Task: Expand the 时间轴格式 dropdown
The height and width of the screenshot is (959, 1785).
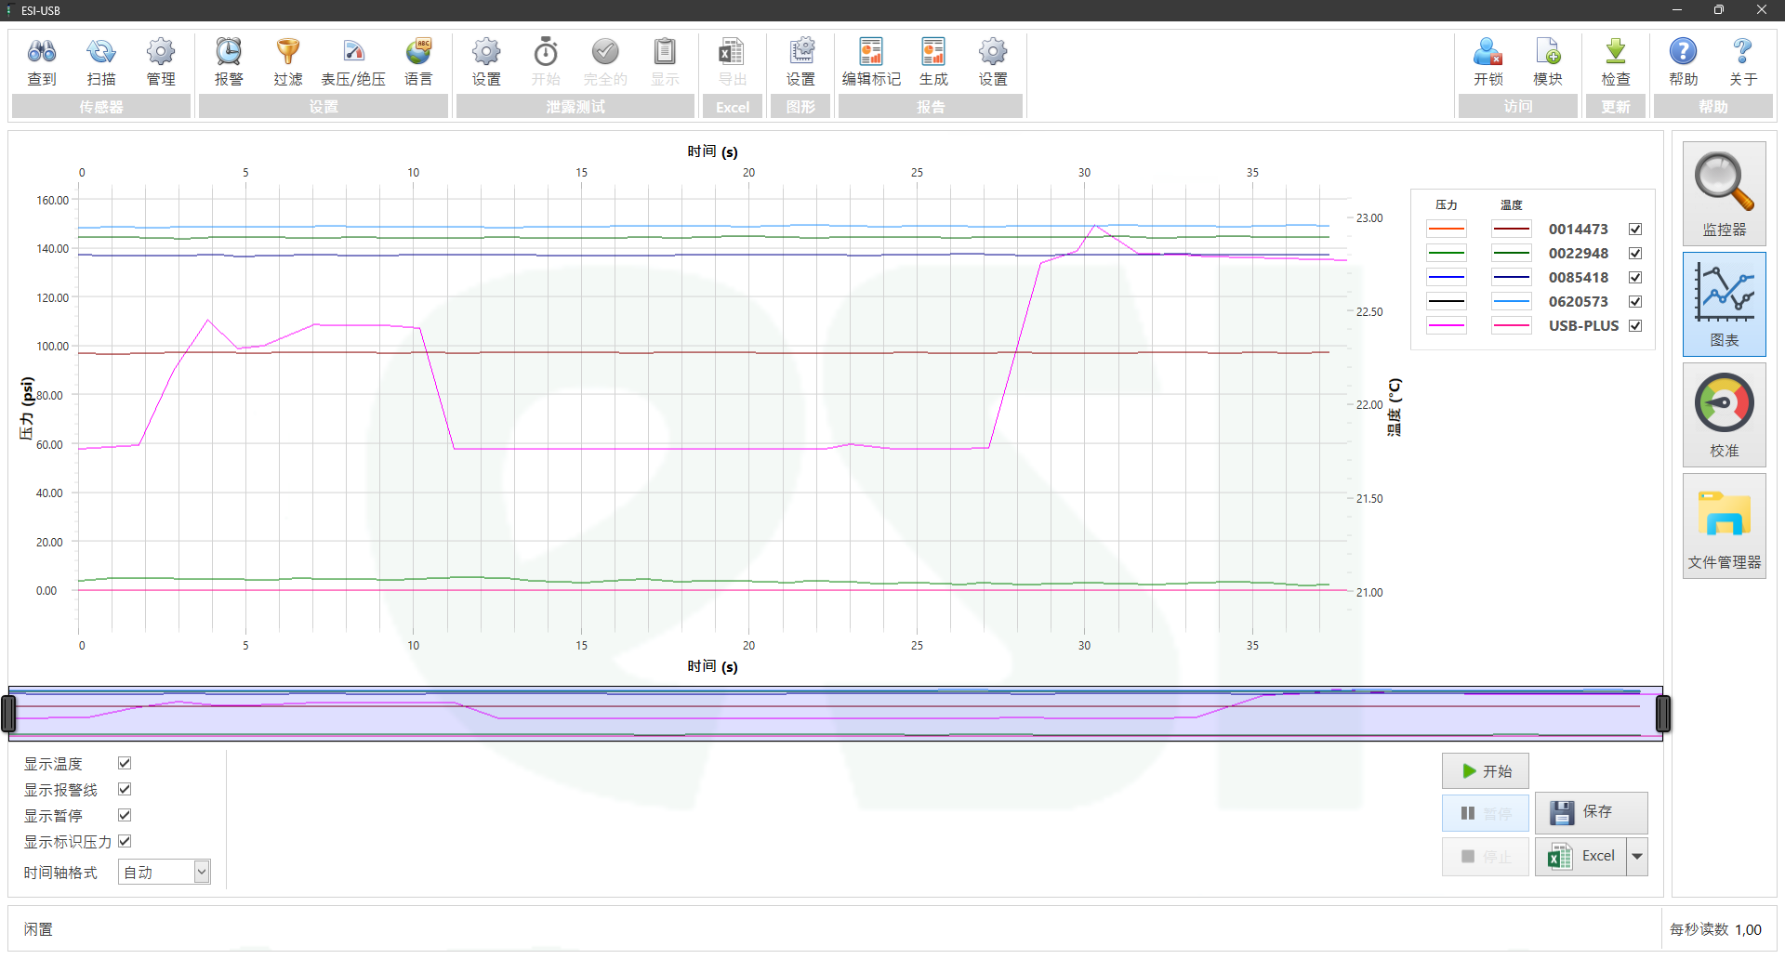Action: point(201,872)
